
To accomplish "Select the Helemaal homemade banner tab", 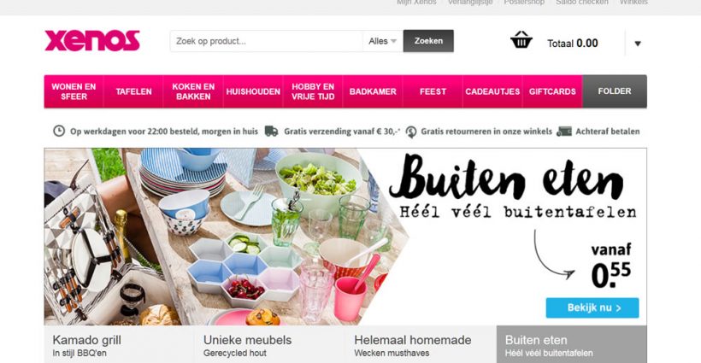I will (421, 344).
